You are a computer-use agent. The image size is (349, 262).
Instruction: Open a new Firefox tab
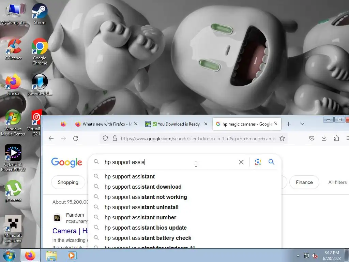pyautogui.click(x=288, y=124)
